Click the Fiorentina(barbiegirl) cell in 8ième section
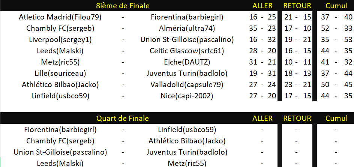The width and height of the screenshot is (354, 167). point(187,17)
